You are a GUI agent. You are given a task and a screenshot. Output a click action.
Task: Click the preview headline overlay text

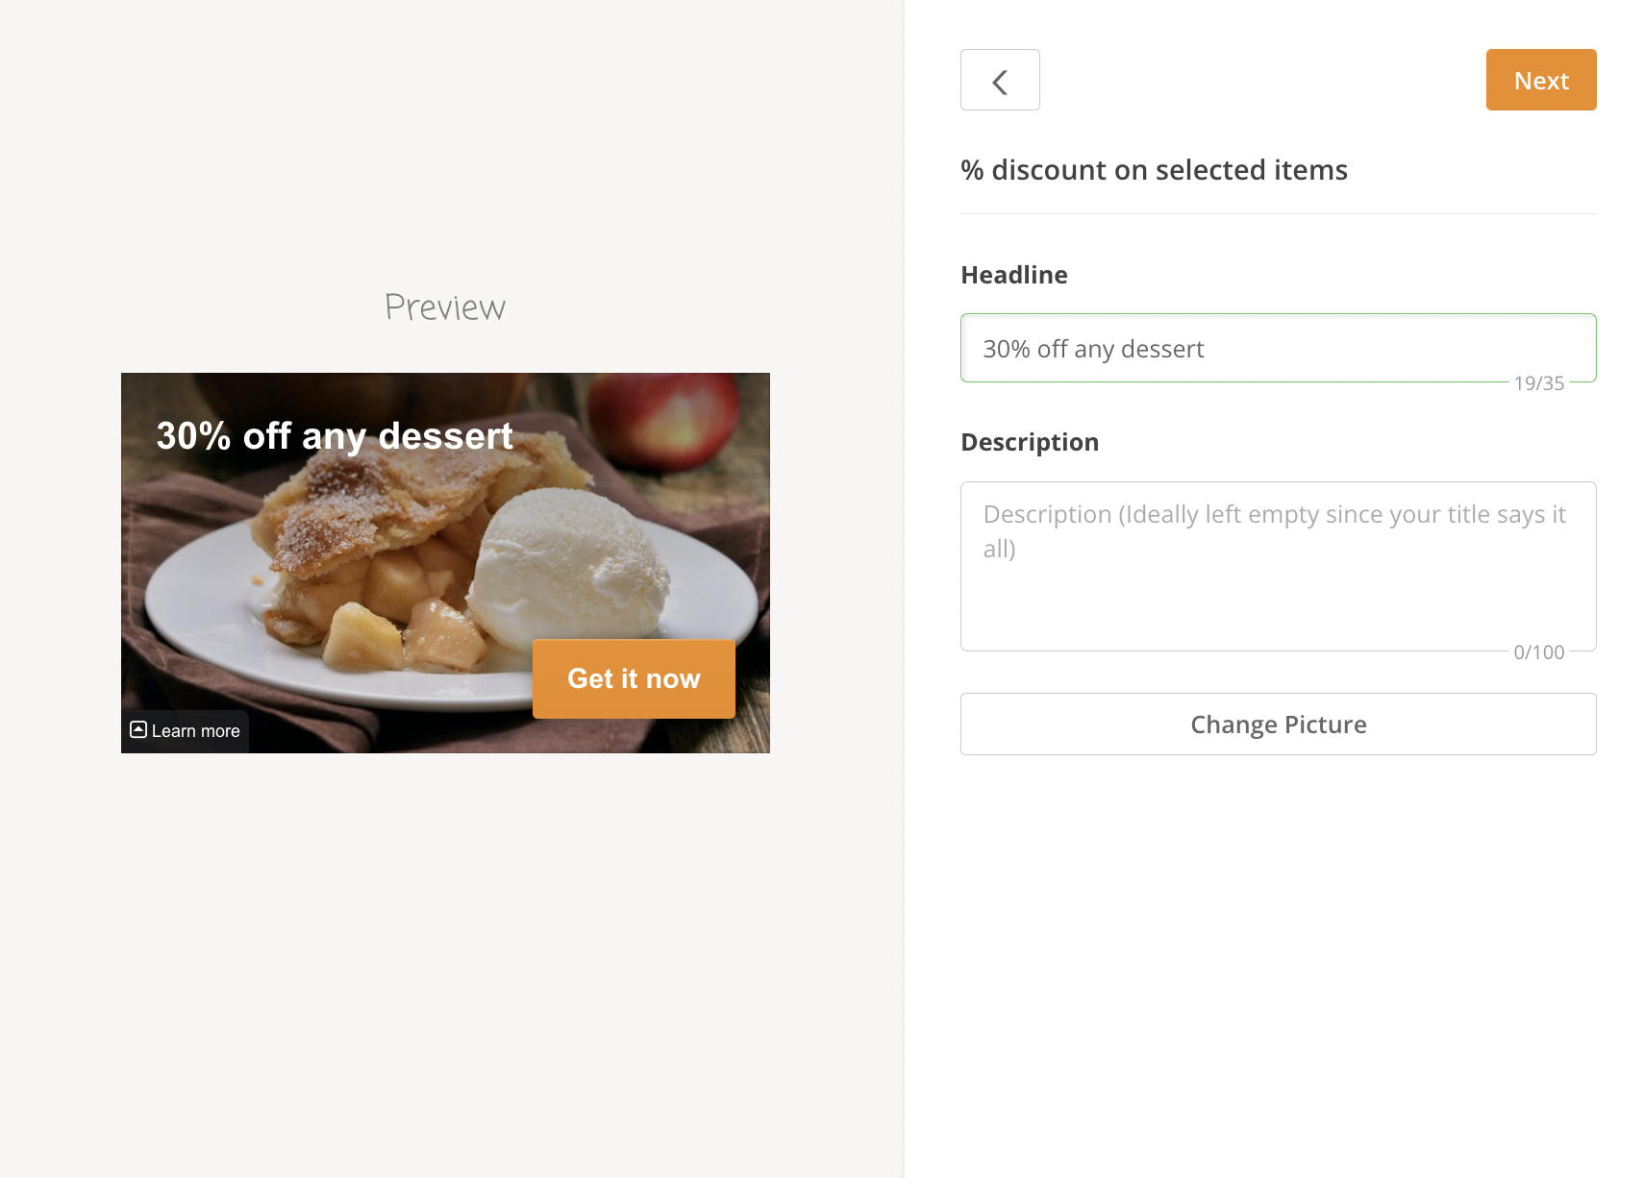coord(335,436)
